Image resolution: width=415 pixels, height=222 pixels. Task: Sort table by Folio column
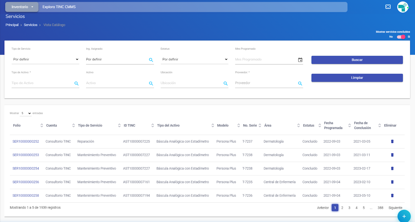(17, 125)
